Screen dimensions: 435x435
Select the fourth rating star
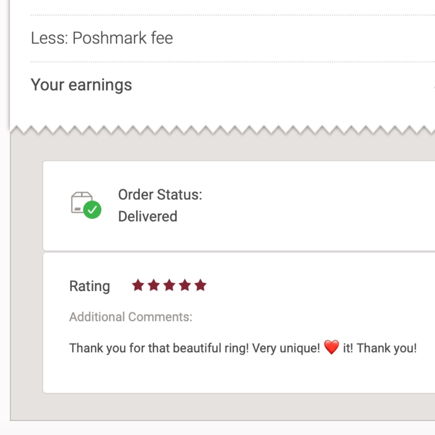(x=185, y=285)
